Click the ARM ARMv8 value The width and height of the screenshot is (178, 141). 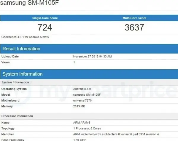(82, 123)
